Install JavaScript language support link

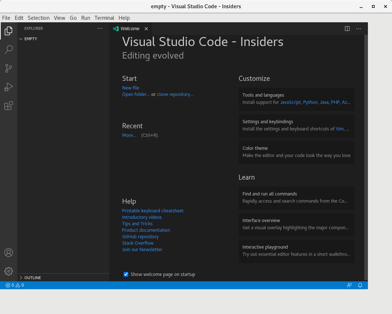click(x=290, y=102)
